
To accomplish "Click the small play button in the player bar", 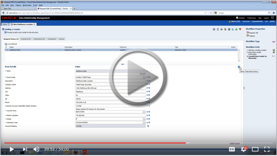I will 12,149.
